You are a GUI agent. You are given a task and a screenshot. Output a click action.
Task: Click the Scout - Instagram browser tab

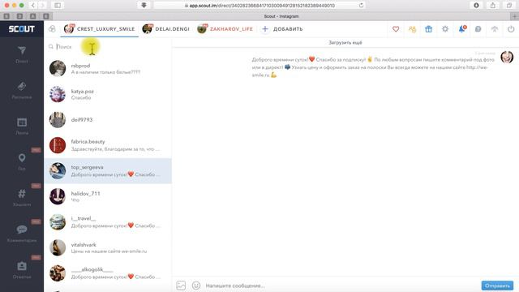coord(281,16)
